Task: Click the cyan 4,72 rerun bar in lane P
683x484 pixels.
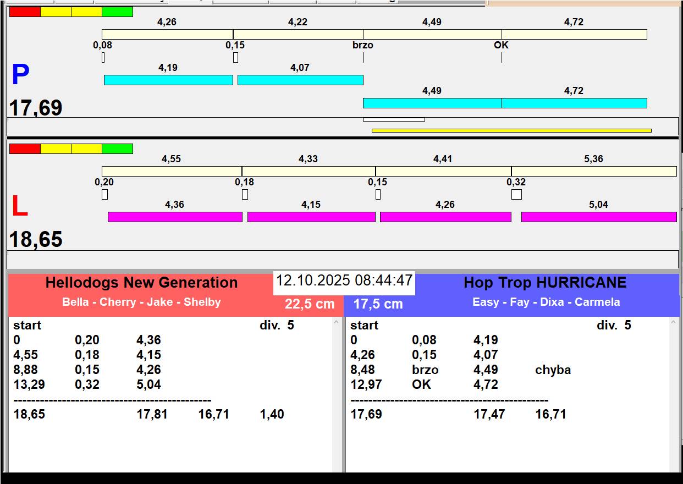Action: click(x=574, y=103)
